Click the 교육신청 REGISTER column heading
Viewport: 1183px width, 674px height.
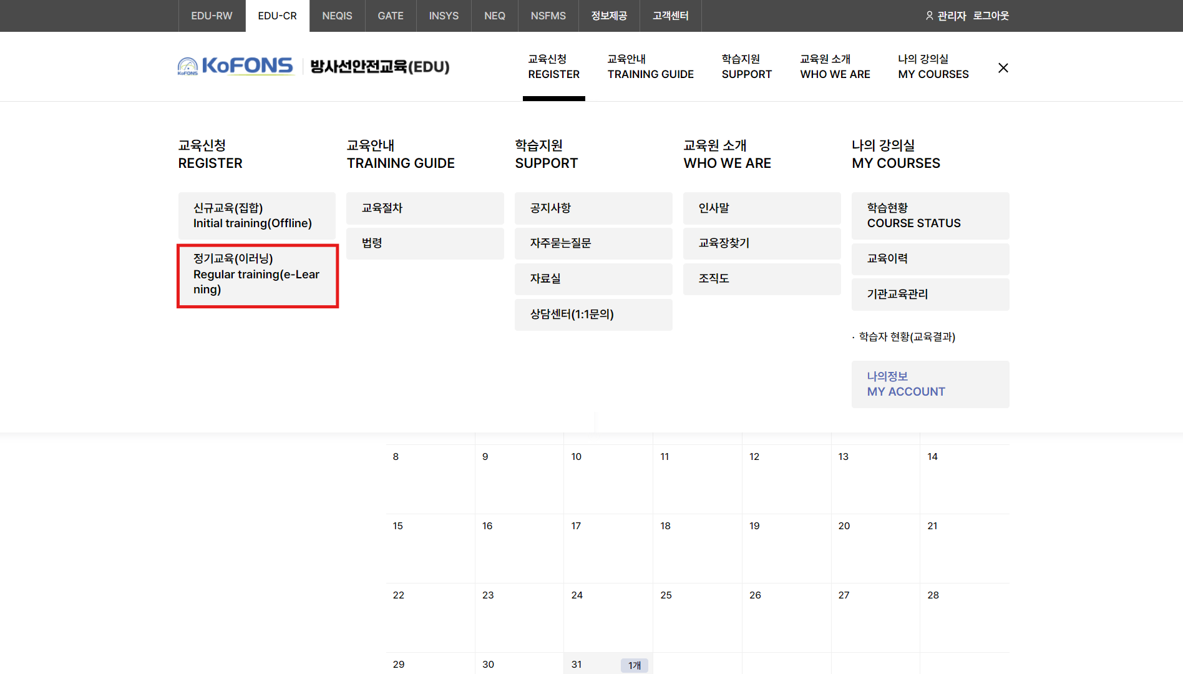tap(210, 154)
